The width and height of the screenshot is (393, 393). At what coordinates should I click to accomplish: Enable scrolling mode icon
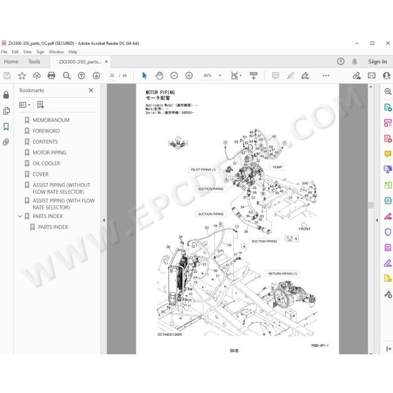[253, 75]
